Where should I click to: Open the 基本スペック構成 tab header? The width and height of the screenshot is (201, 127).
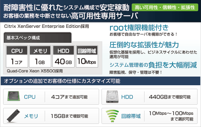(37, 38)
